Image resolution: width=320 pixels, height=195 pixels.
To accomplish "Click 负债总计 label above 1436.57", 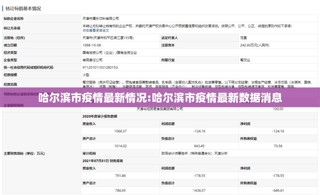I will (x=168, y=183).
